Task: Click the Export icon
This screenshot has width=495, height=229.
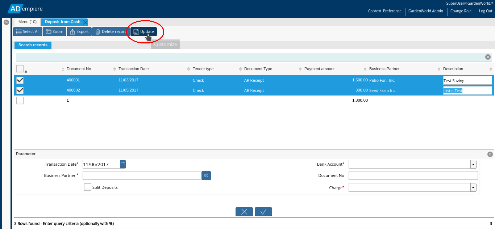Action: (72, 31)
